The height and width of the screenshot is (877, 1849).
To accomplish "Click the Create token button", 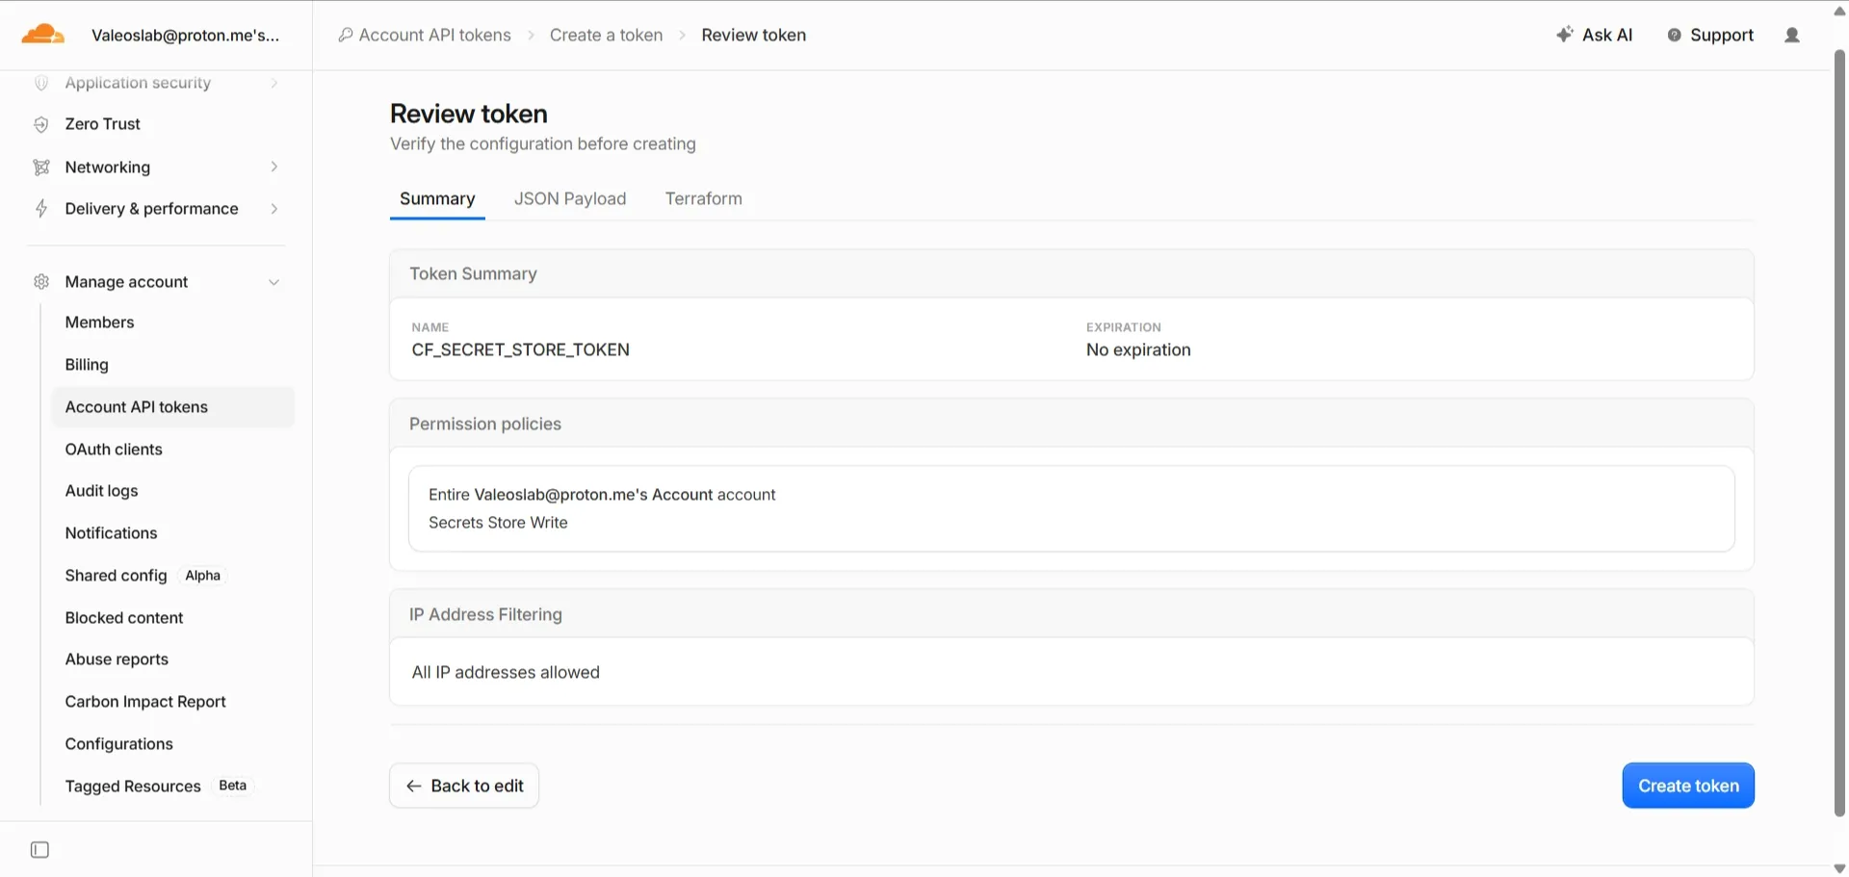I will point(1688,786).
